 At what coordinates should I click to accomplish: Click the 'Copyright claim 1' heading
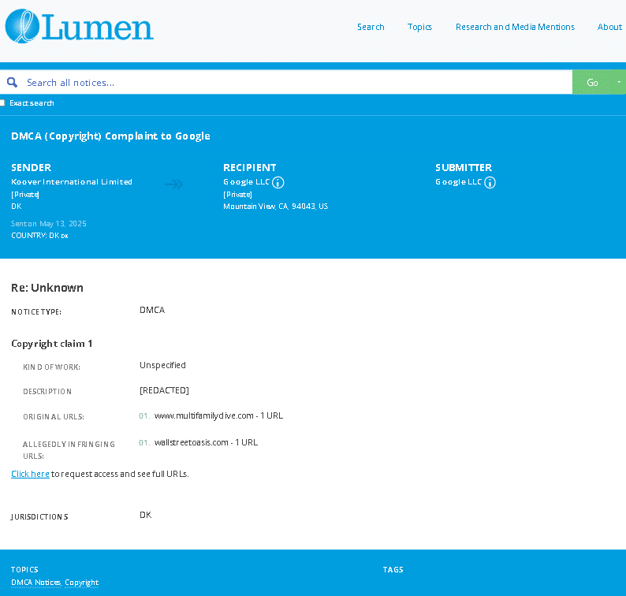(52, 344)
